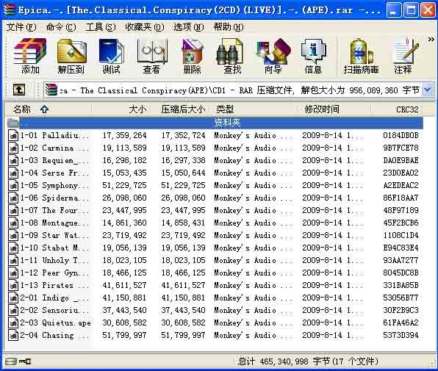Sort by 压缩后大小 column header

(181, 109)
